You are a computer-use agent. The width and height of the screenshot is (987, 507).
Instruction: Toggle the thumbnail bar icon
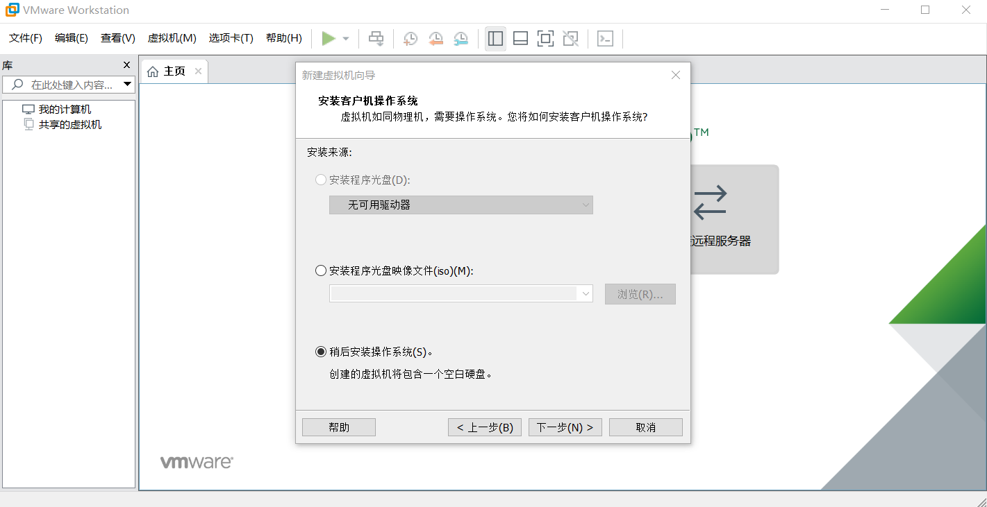click(x=520, y=39)
